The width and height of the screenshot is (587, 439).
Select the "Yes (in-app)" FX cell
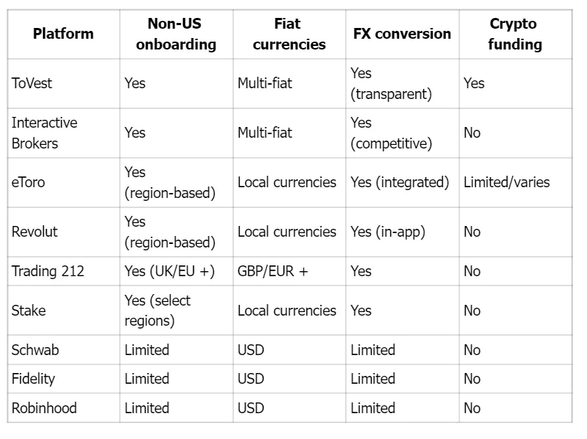click(388, 232)
